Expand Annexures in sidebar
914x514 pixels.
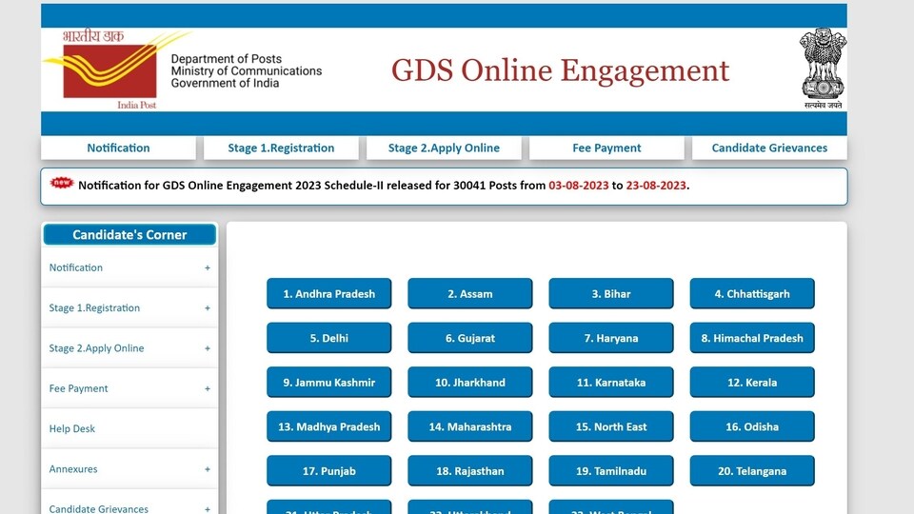click(129, 468)
